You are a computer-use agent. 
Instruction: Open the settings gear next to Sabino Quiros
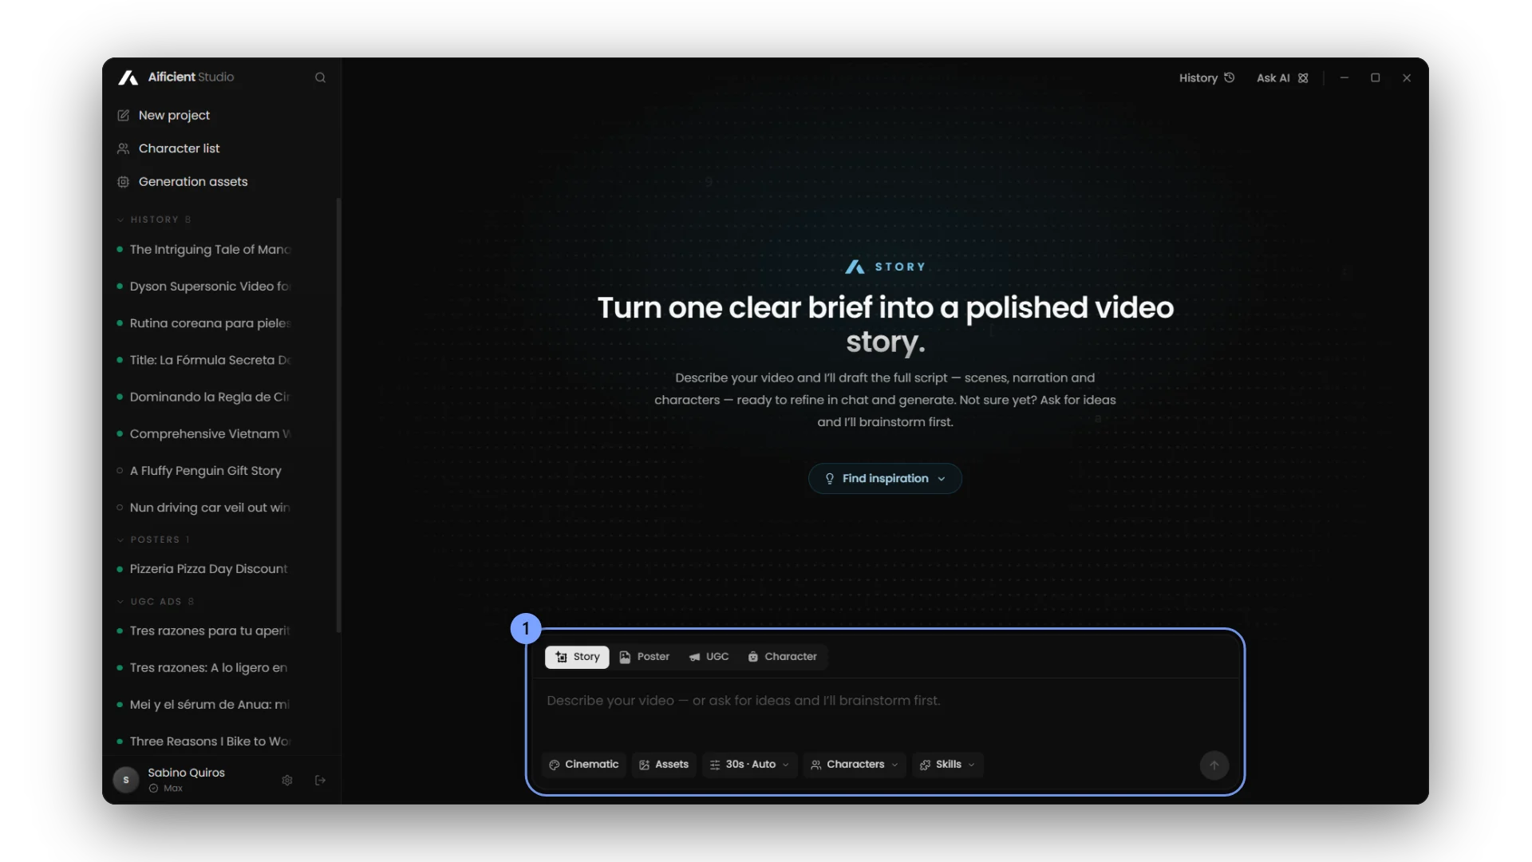pyautogui.click(x=287, y=780)
